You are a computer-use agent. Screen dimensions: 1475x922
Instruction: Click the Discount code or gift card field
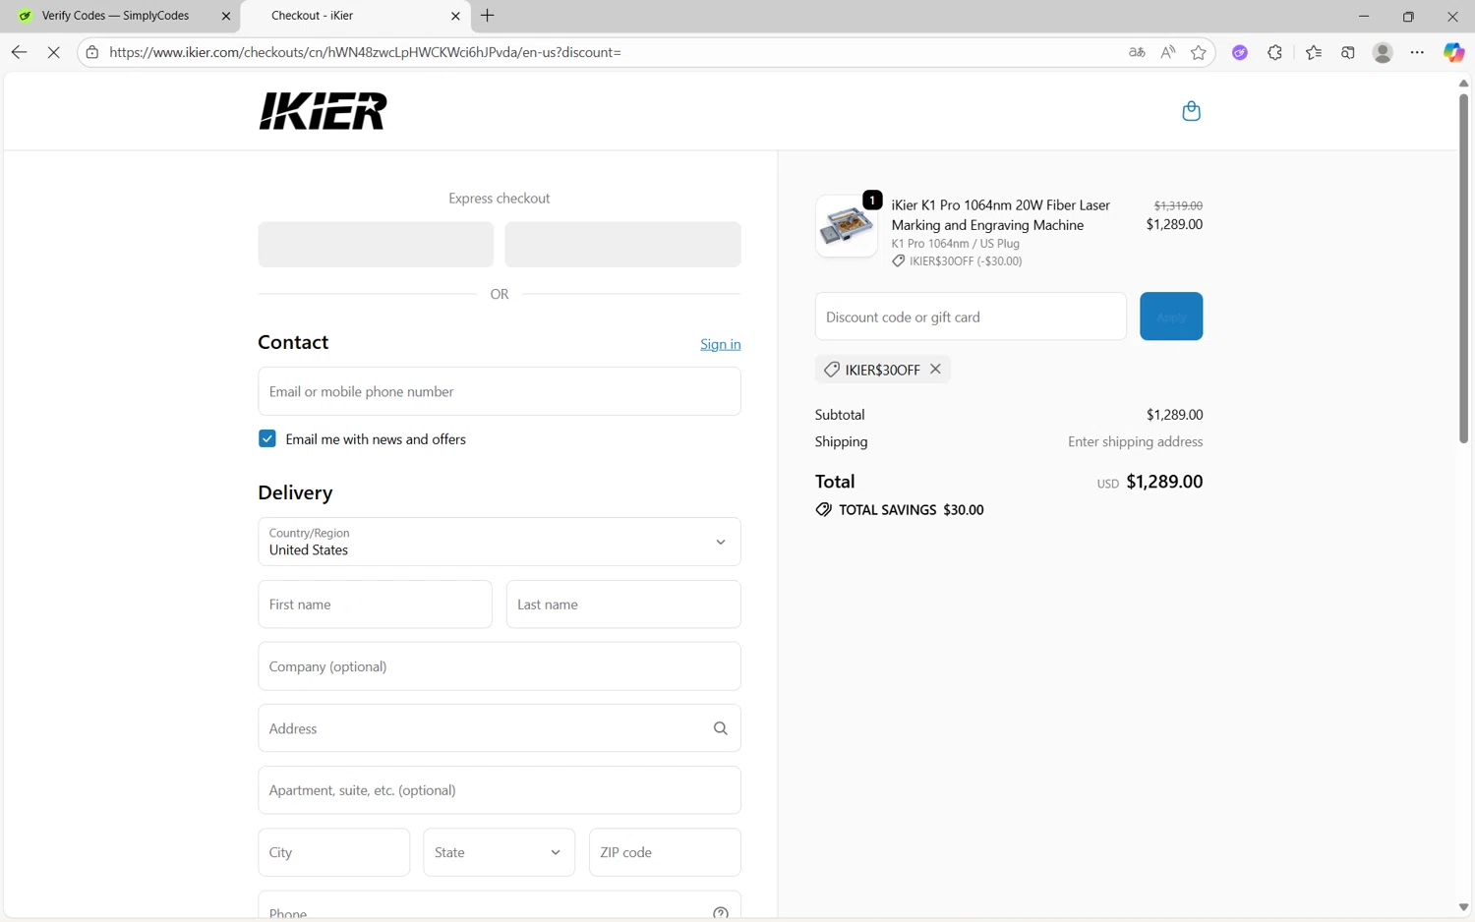click(971, 317)
